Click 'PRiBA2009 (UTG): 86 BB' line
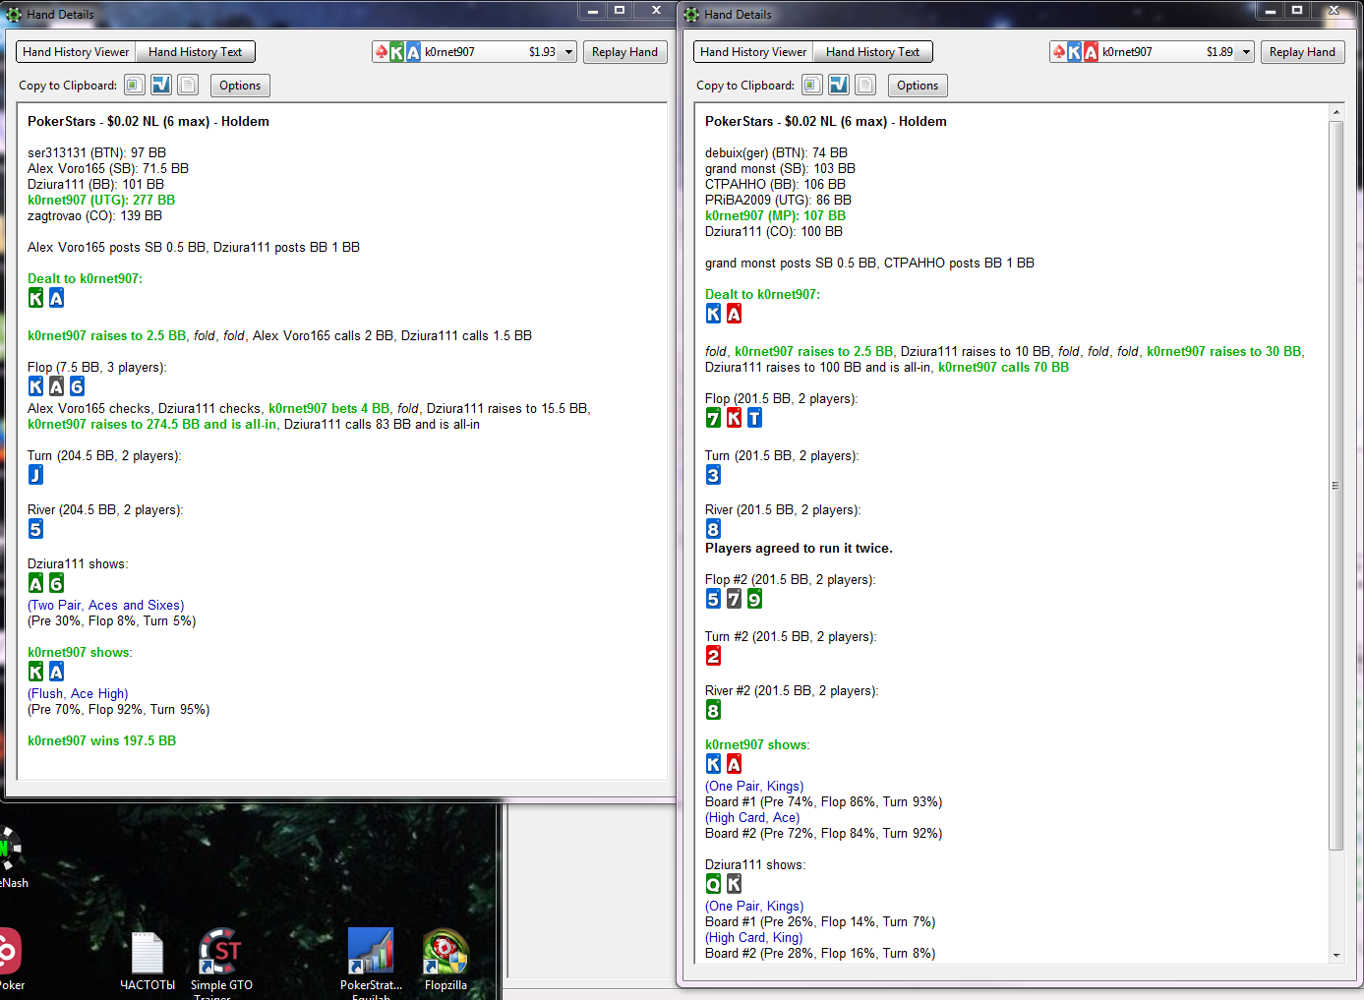 click(778, 200)
